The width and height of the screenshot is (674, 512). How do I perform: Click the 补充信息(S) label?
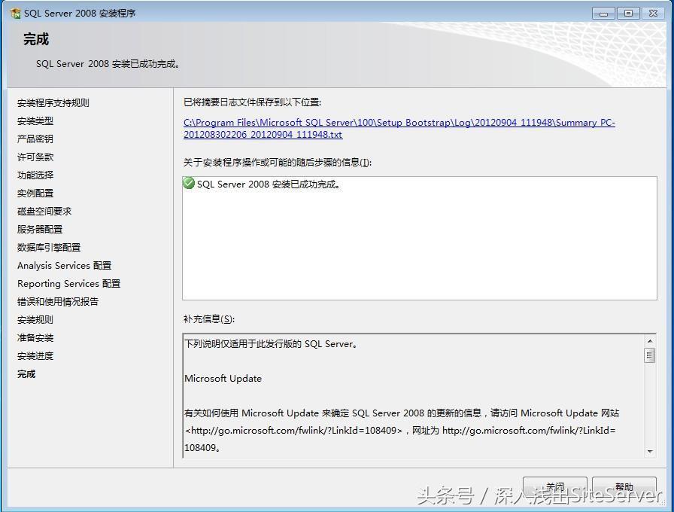[209, 319]
